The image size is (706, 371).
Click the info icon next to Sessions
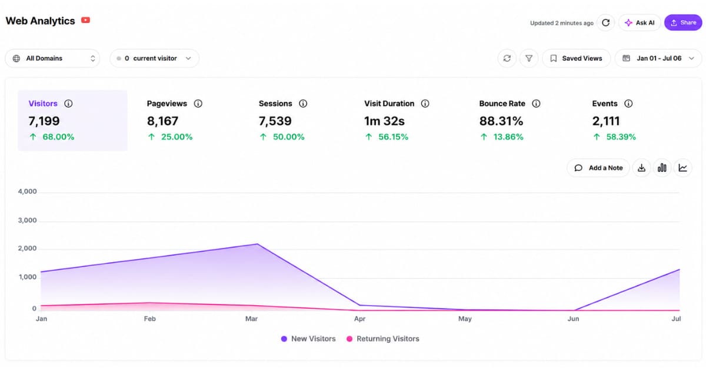(303, 104)
